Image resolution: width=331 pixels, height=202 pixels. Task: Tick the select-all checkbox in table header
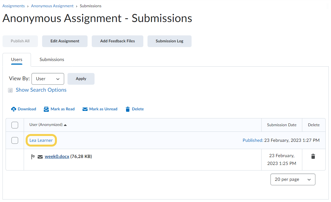[x=15, y=125]
